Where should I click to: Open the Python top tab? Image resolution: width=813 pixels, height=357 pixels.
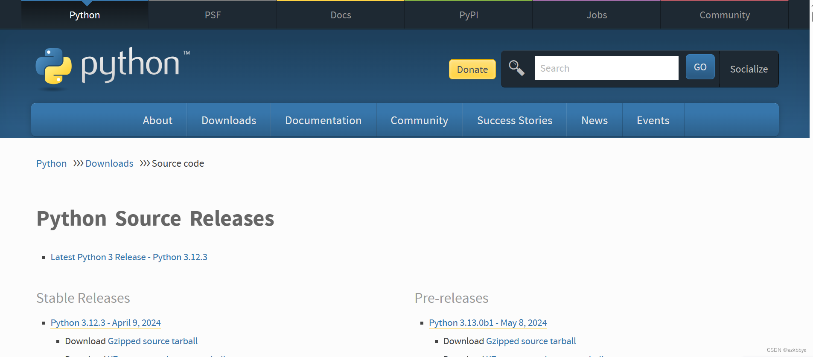tap(85, 15)
